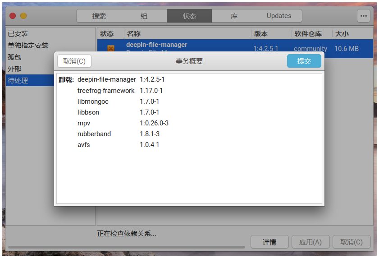The width and height of the screenshot is (379, 258).
Task: Switch to the 组 tab
Action: click(144, 16)
